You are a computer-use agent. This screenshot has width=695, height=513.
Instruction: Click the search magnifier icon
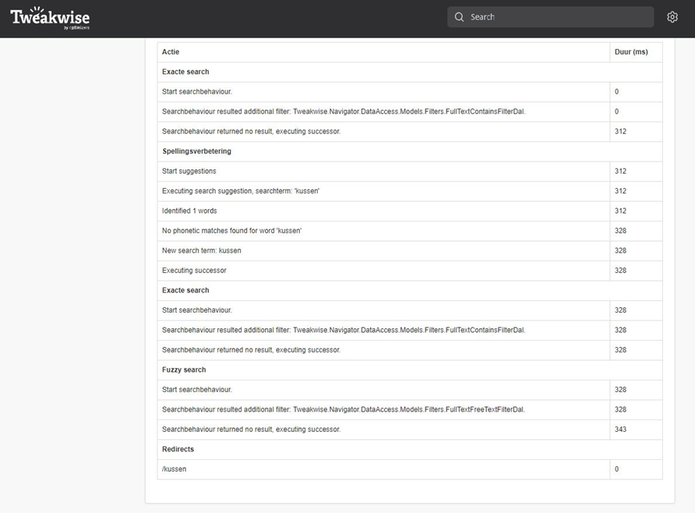coord(459,17)
